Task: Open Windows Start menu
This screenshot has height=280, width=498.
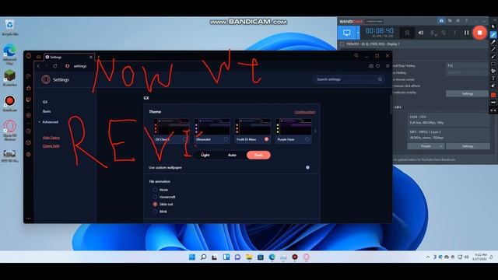Action: click(x=192, y=257)
